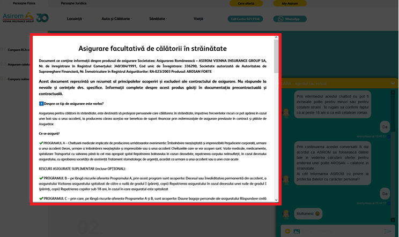Select step 03 Cumpara online
The image size is (399, 237).
pyautogui.click(x=15, y=79)
